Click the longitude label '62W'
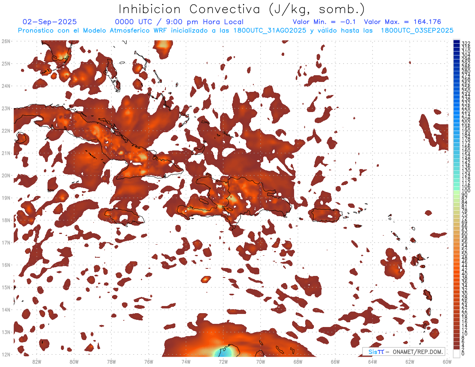This screenshot has height=367, width=475. (410, 361)
